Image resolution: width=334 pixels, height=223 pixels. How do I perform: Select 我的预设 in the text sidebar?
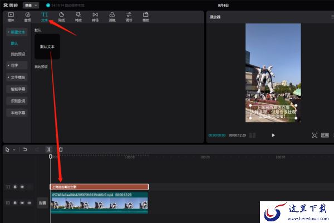click(x=18, y=54)
